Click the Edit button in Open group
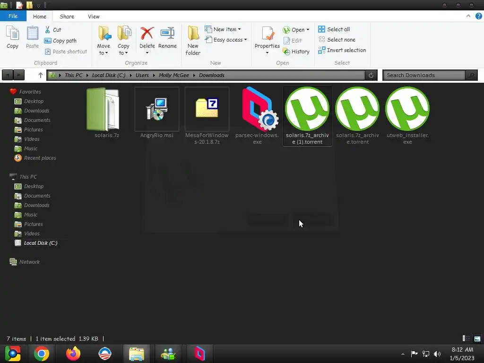 click(x=293, y=41)
